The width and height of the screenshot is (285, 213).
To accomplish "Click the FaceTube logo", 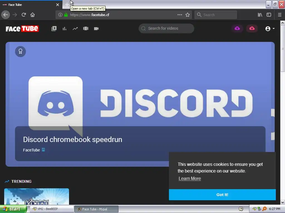I will coord(22,29).
